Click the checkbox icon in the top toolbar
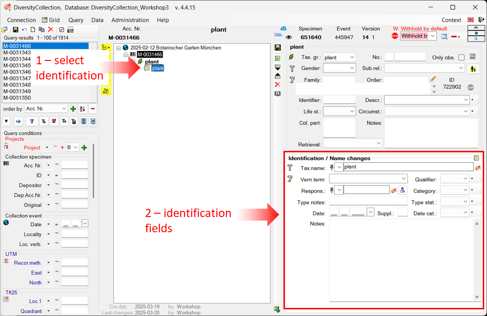Viewport: 487px width, 316px height. [61, 30]
